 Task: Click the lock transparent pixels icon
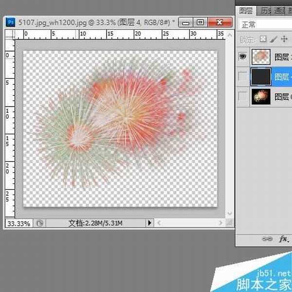point(263,39)
